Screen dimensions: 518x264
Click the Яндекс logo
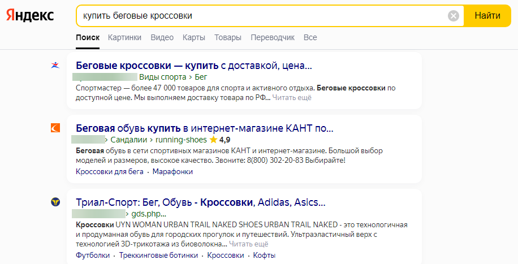(30, 15)
